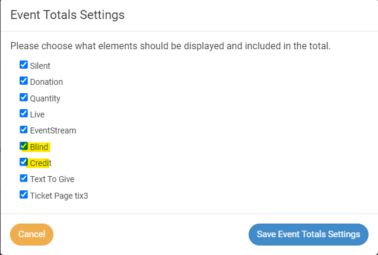Uncheck the Silent checkbox
The width and height of the screenshot is (378, 255).
pos(24,65)
